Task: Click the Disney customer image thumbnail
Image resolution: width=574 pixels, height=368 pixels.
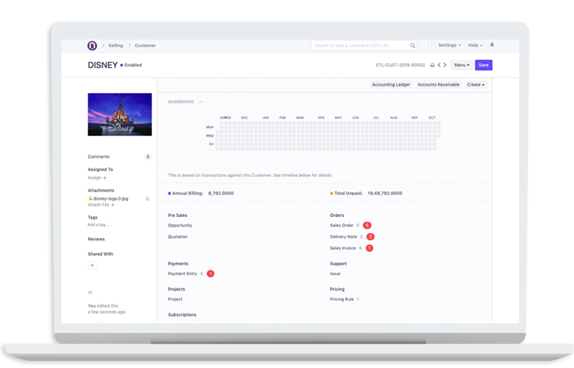Action: coord(119,114)
